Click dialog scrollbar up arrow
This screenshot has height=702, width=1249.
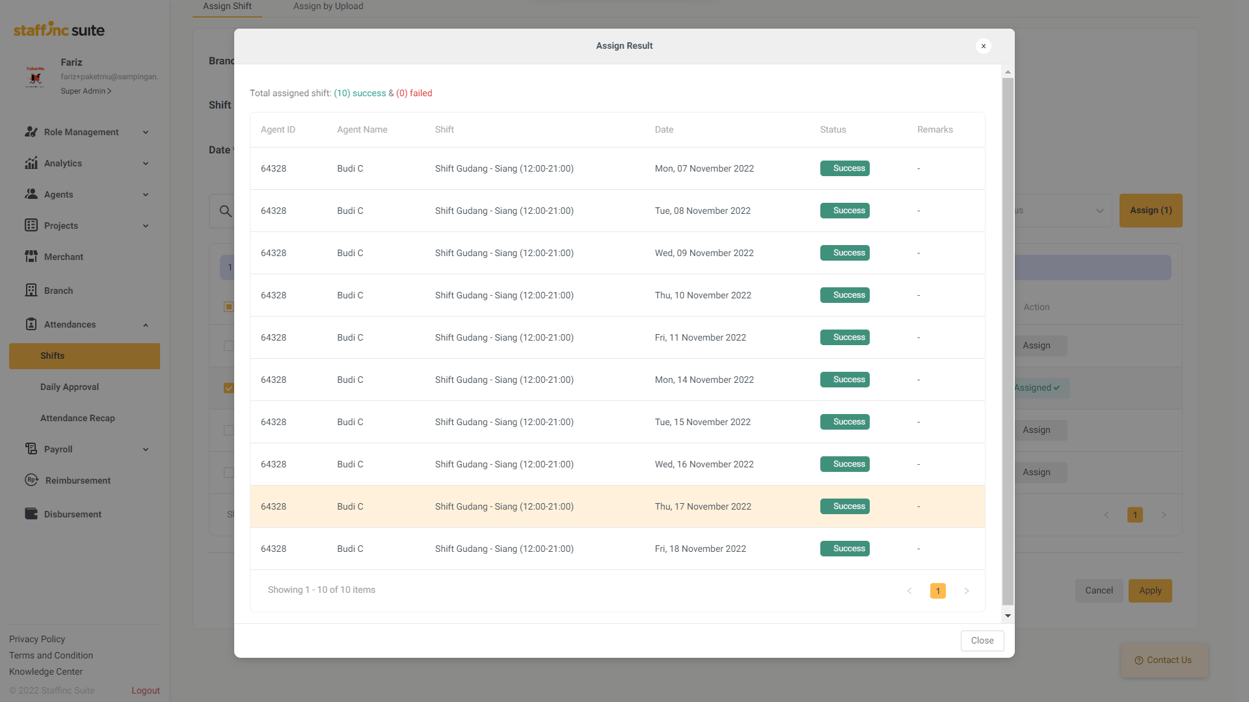pos(1008,72)
